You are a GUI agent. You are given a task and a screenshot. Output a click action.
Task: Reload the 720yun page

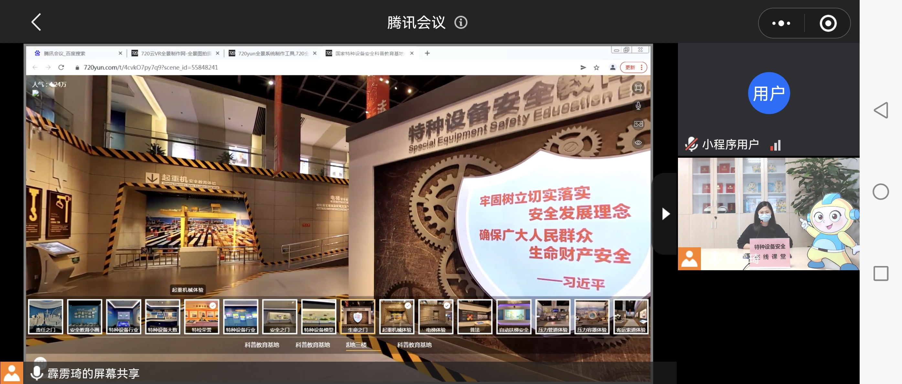coord(61,67)
